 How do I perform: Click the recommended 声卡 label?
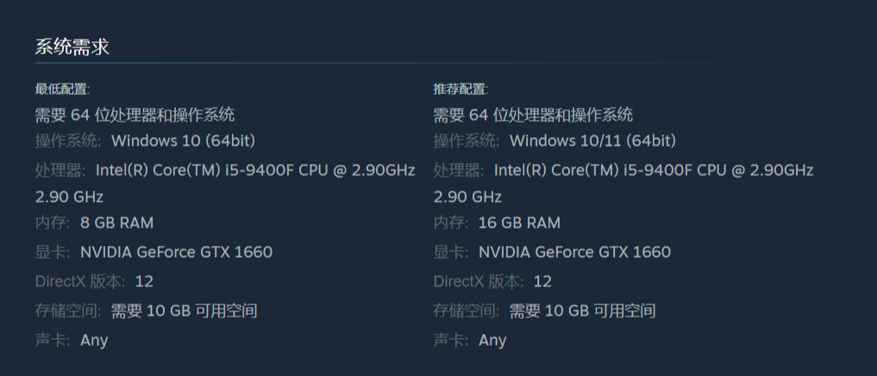451,340
